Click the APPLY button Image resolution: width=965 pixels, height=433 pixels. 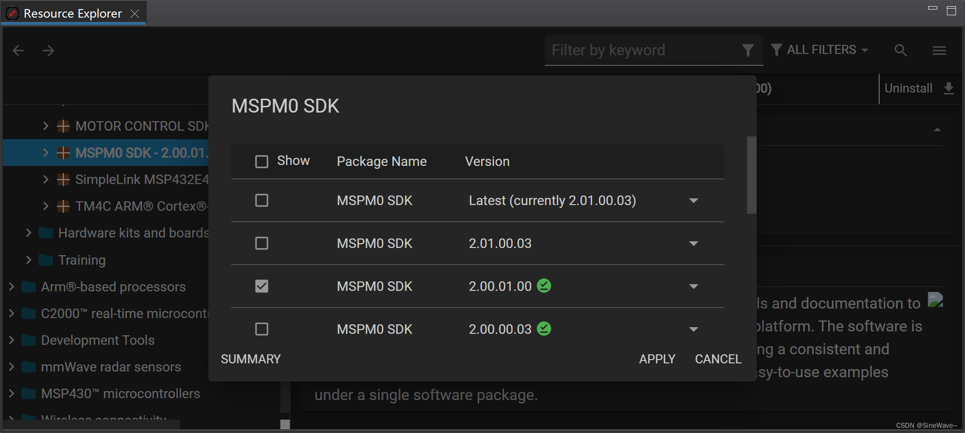pyautogui.click(x=657, y=359)
